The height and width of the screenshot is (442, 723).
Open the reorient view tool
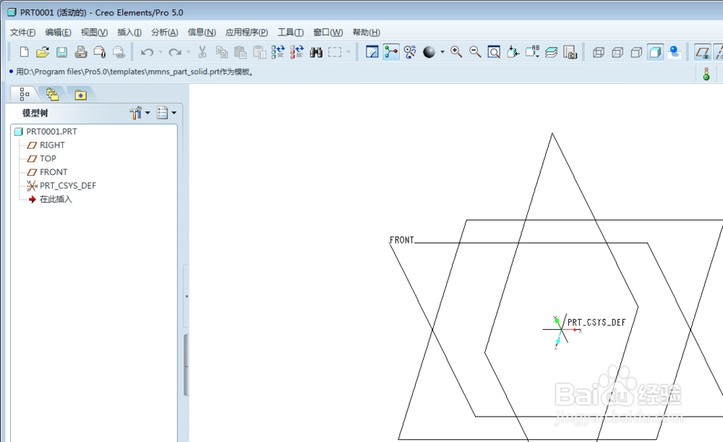tap(513, 52)
